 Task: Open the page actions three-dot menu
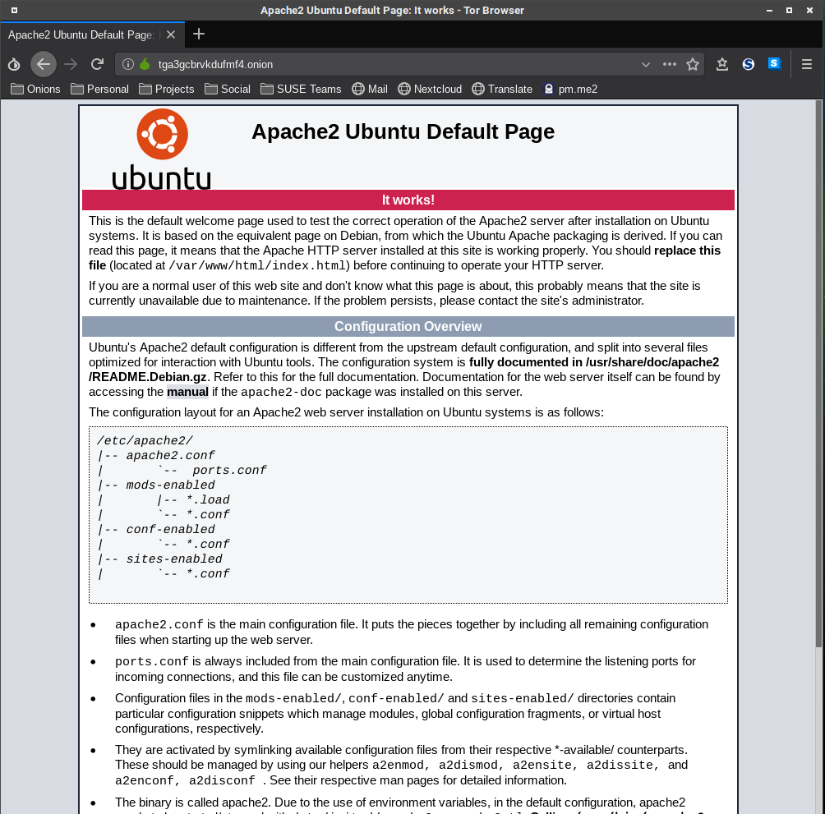click(670, 64)
